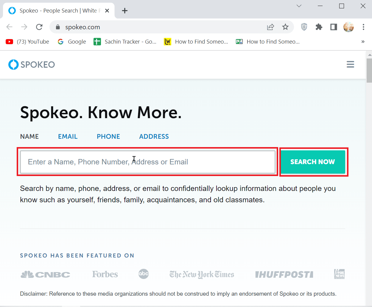Open the hamburger menu icon
Image resolution: width=372 pixels, height=307 pixels.
tap(350, 64)
